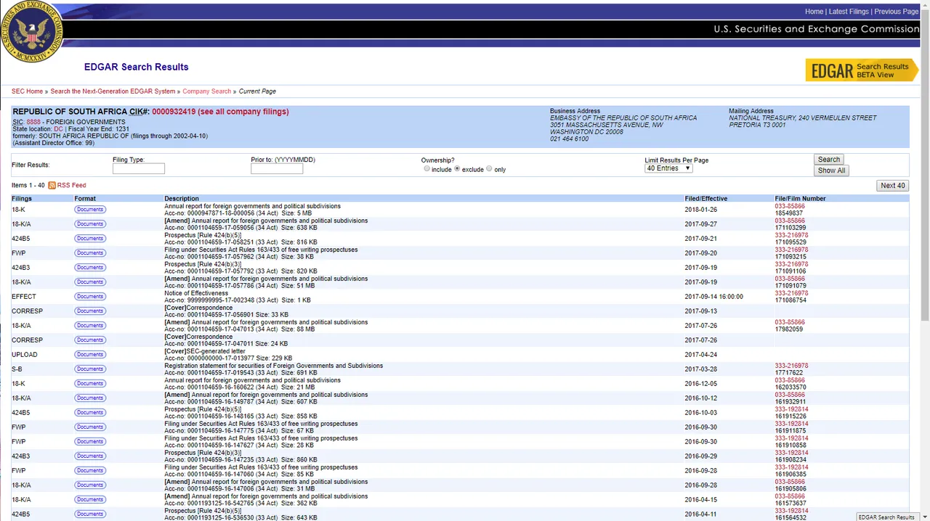
Task: Select the 'only' ownership radio button
Action: click(x=489, y=168)
